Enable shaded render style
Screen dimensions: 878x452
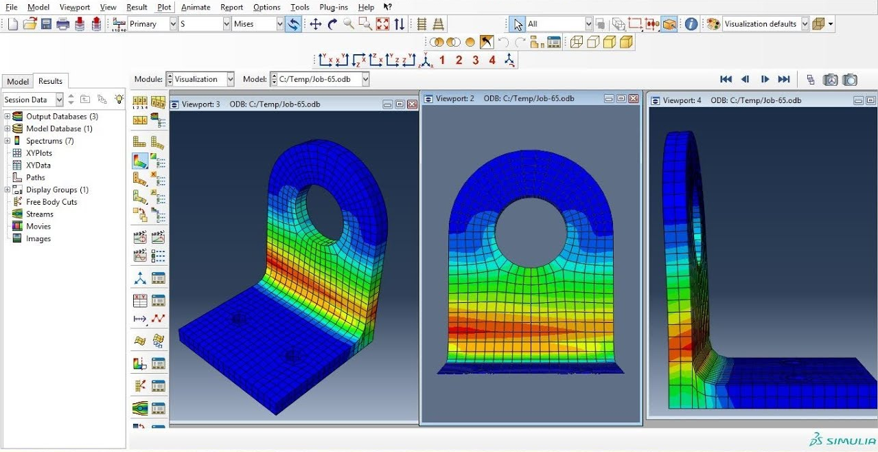click(x=625, y=43)
